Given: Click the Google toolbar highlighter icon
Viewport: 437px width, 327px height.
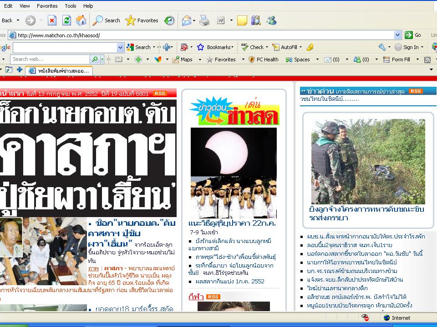Looking at the screenshot, I should pyautogui.click(x=310, y=47).
